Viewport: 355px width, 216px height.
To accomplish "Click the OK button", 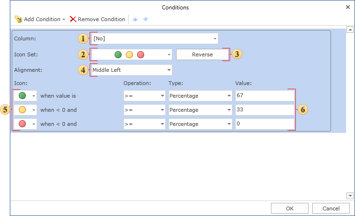I will coord(290,208).
